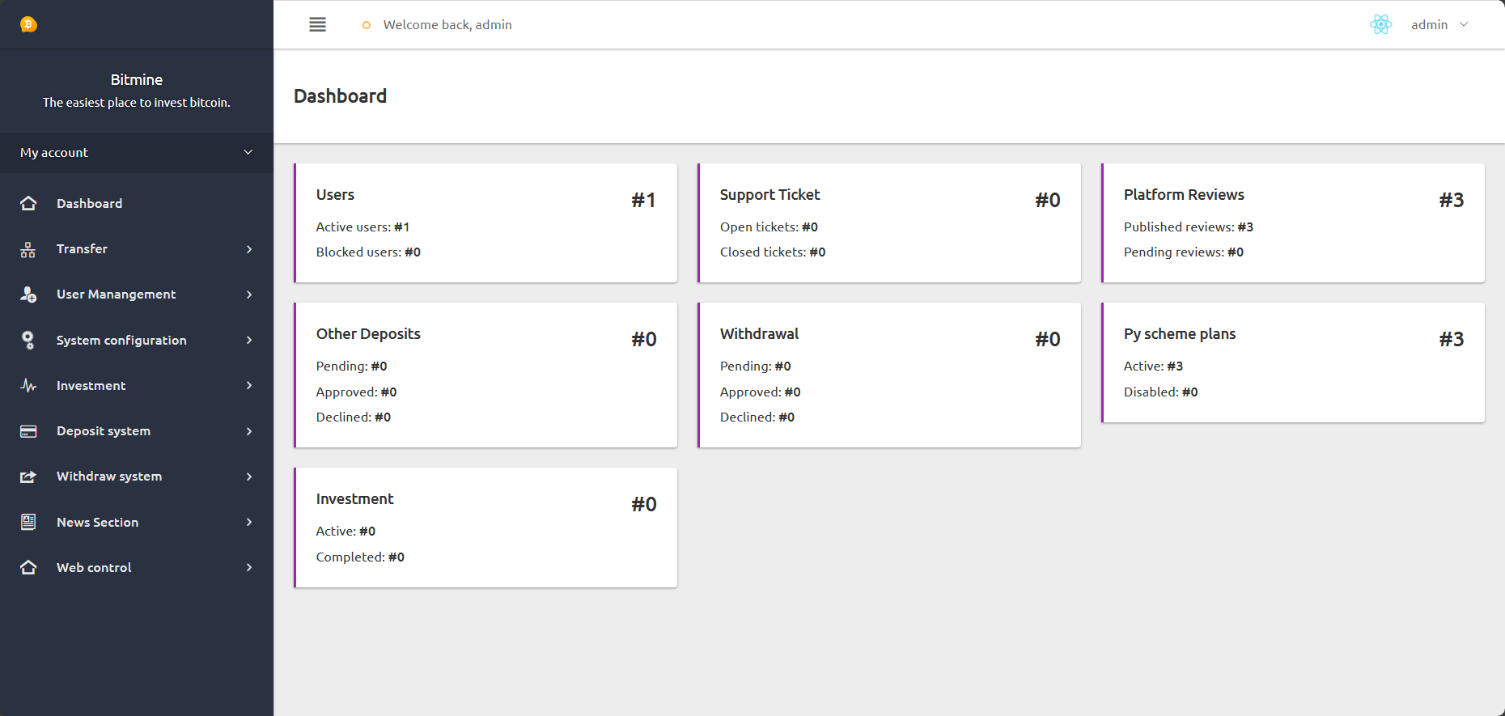
Task: Click the orange status circle beside welcome text
Action: 367,25
